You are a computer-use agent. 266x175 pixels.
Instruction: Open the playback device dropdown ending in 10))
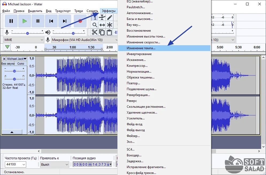(233, 40)
